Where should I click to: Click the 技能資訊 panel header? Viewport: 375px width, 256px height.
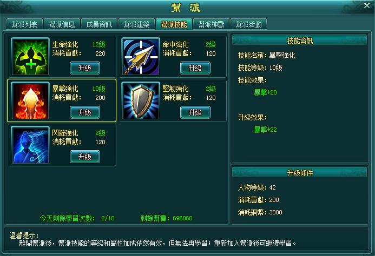300,41
